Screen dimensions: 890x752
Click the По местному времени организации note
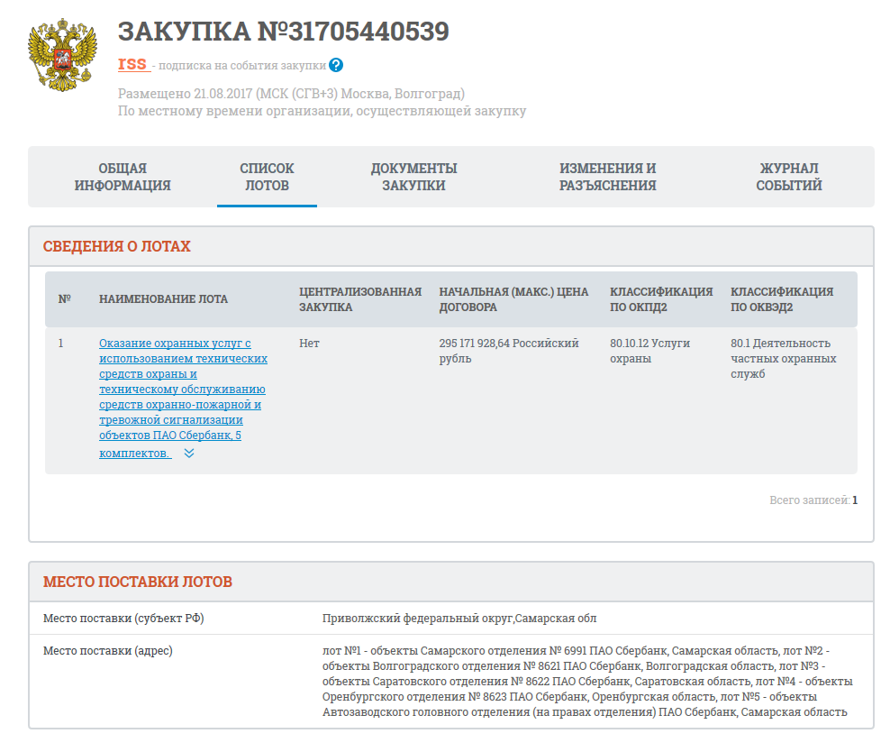click(x=322, y=111)
